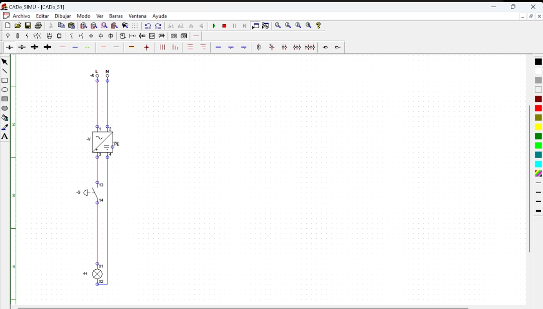543x309 pixels.
Task: Open help question mark icon
Action: (319, 26)
